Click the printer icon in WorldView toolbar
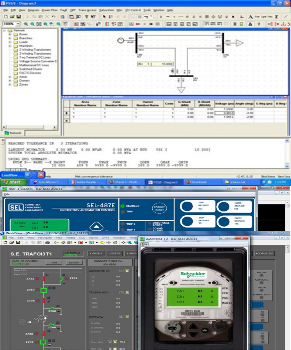This screenshot has width=291, height=350. point(48,243)
